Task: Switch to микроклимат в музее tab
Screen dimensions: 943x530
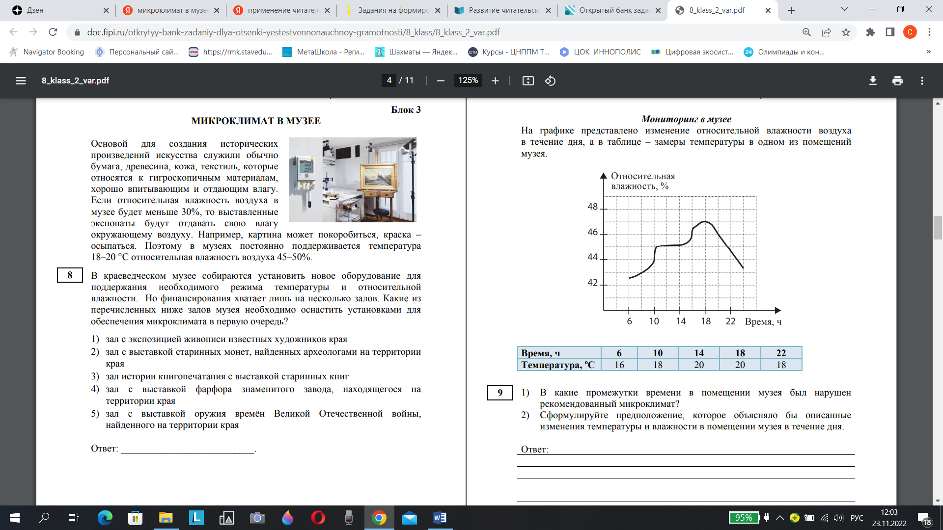Action: click(x=171, y=10)
